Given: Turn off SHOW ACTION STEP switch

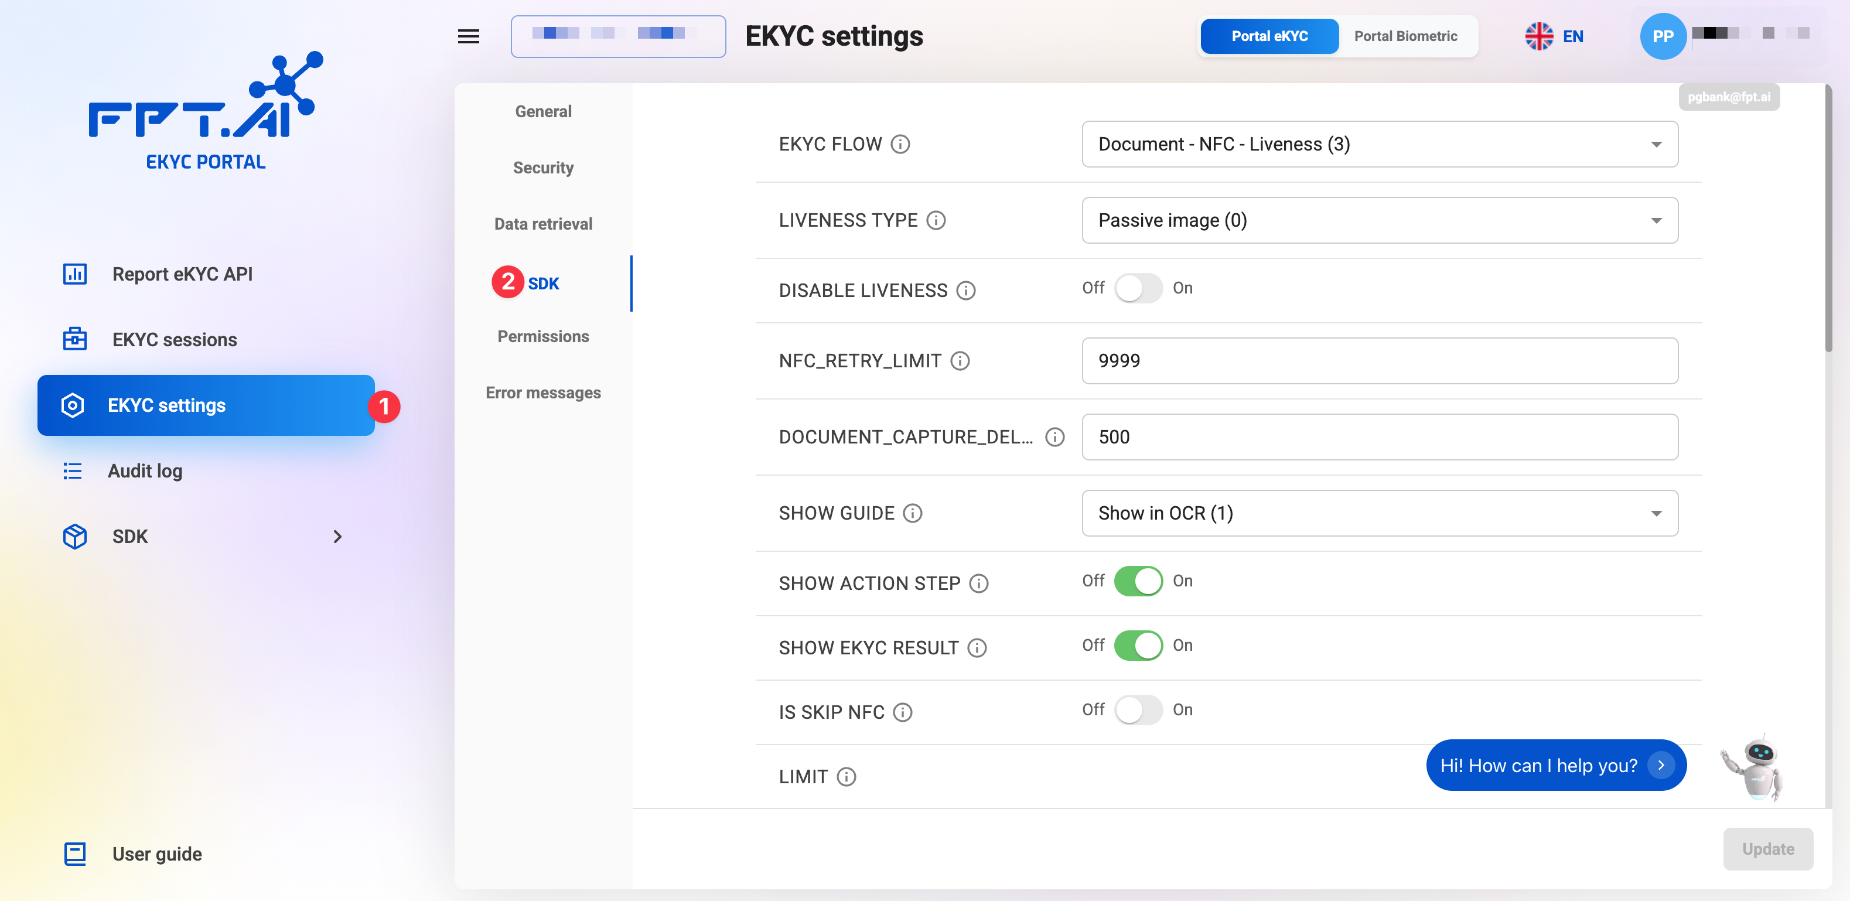Looking at the screenshot, I should click(1138, 582).
